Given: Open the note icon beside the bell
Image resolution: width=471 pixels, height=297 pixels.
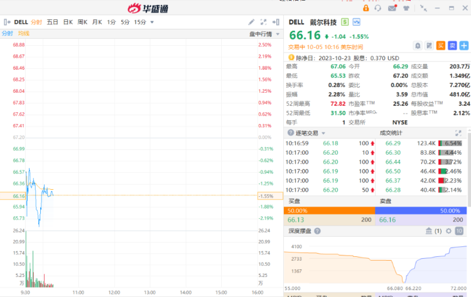Looking at the screenshot, I should tap(430, 46).
